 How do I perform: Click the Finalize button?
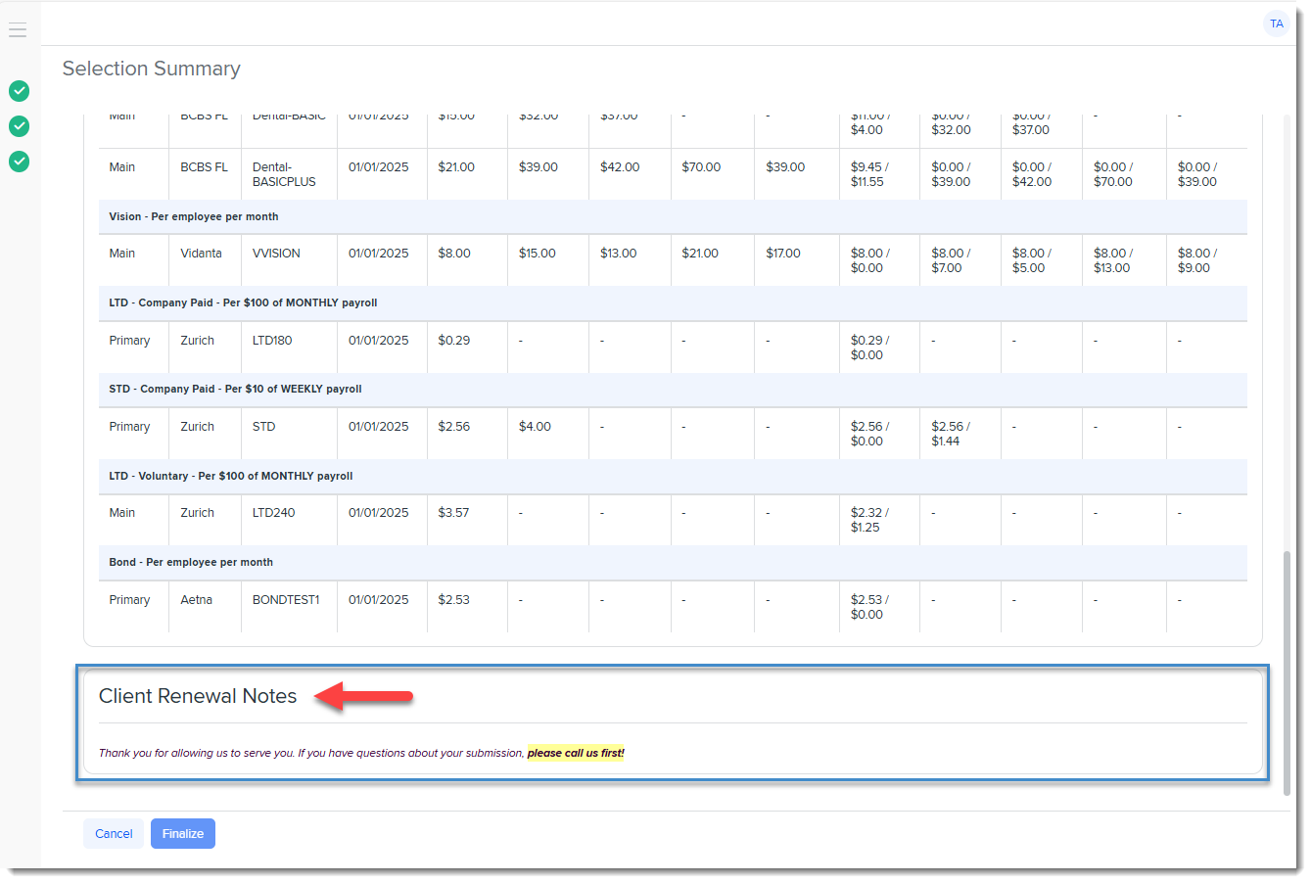(x=183, y=834)
